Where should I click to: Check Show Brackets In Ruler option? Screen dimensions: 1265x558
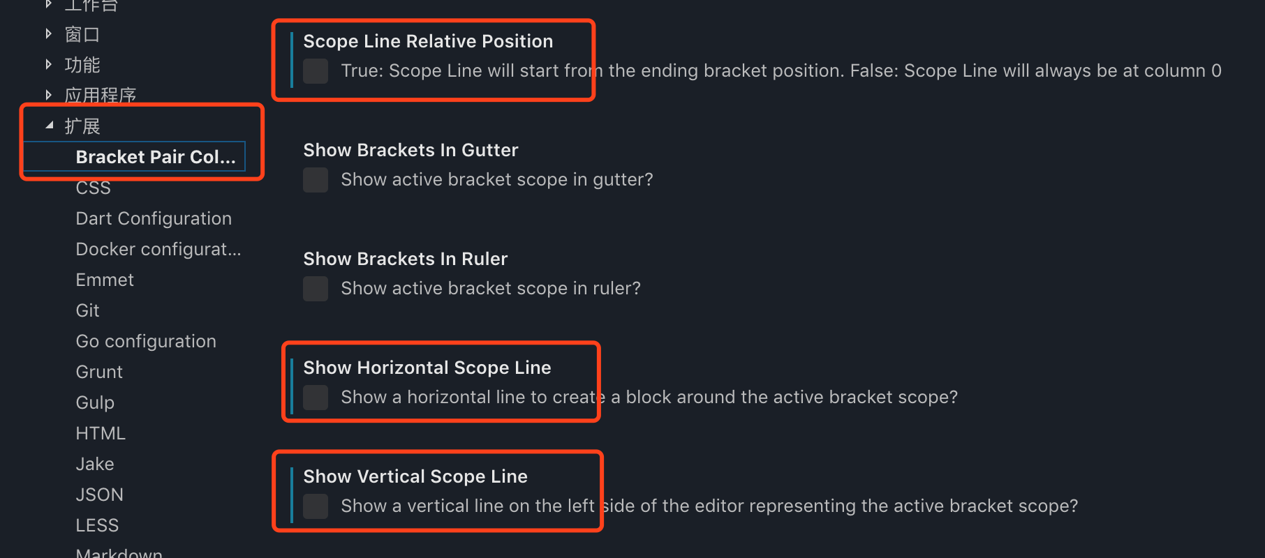click(x=316, y=289)
